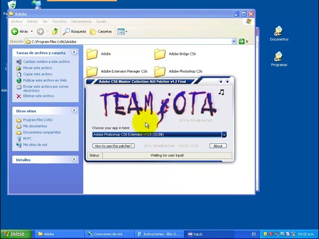The height and width of the screenshot is (239, 319).
Task: Click Copiar este archivo link
Action: tap(38, 74)
